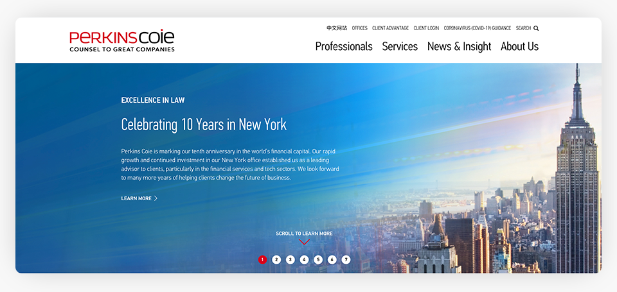Click the arrow next to Learn More
The width and height of the screenshot is (617, 292).
pyautogui.click(x=156, y=198)
